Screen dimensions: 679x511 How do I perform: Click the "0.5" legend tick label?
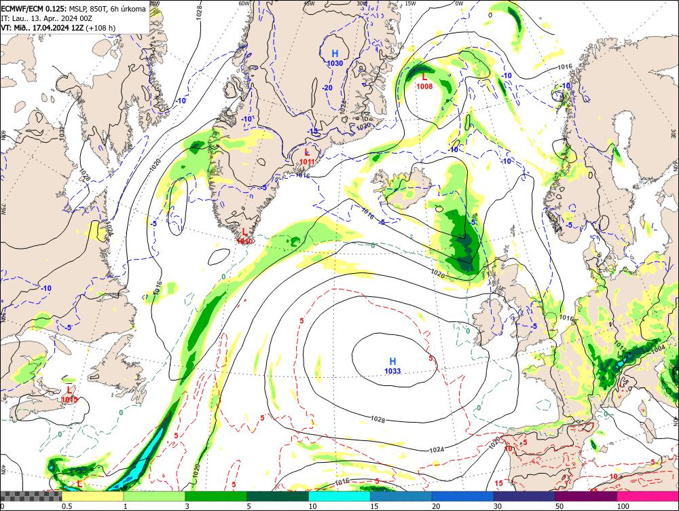pos(67,506)
